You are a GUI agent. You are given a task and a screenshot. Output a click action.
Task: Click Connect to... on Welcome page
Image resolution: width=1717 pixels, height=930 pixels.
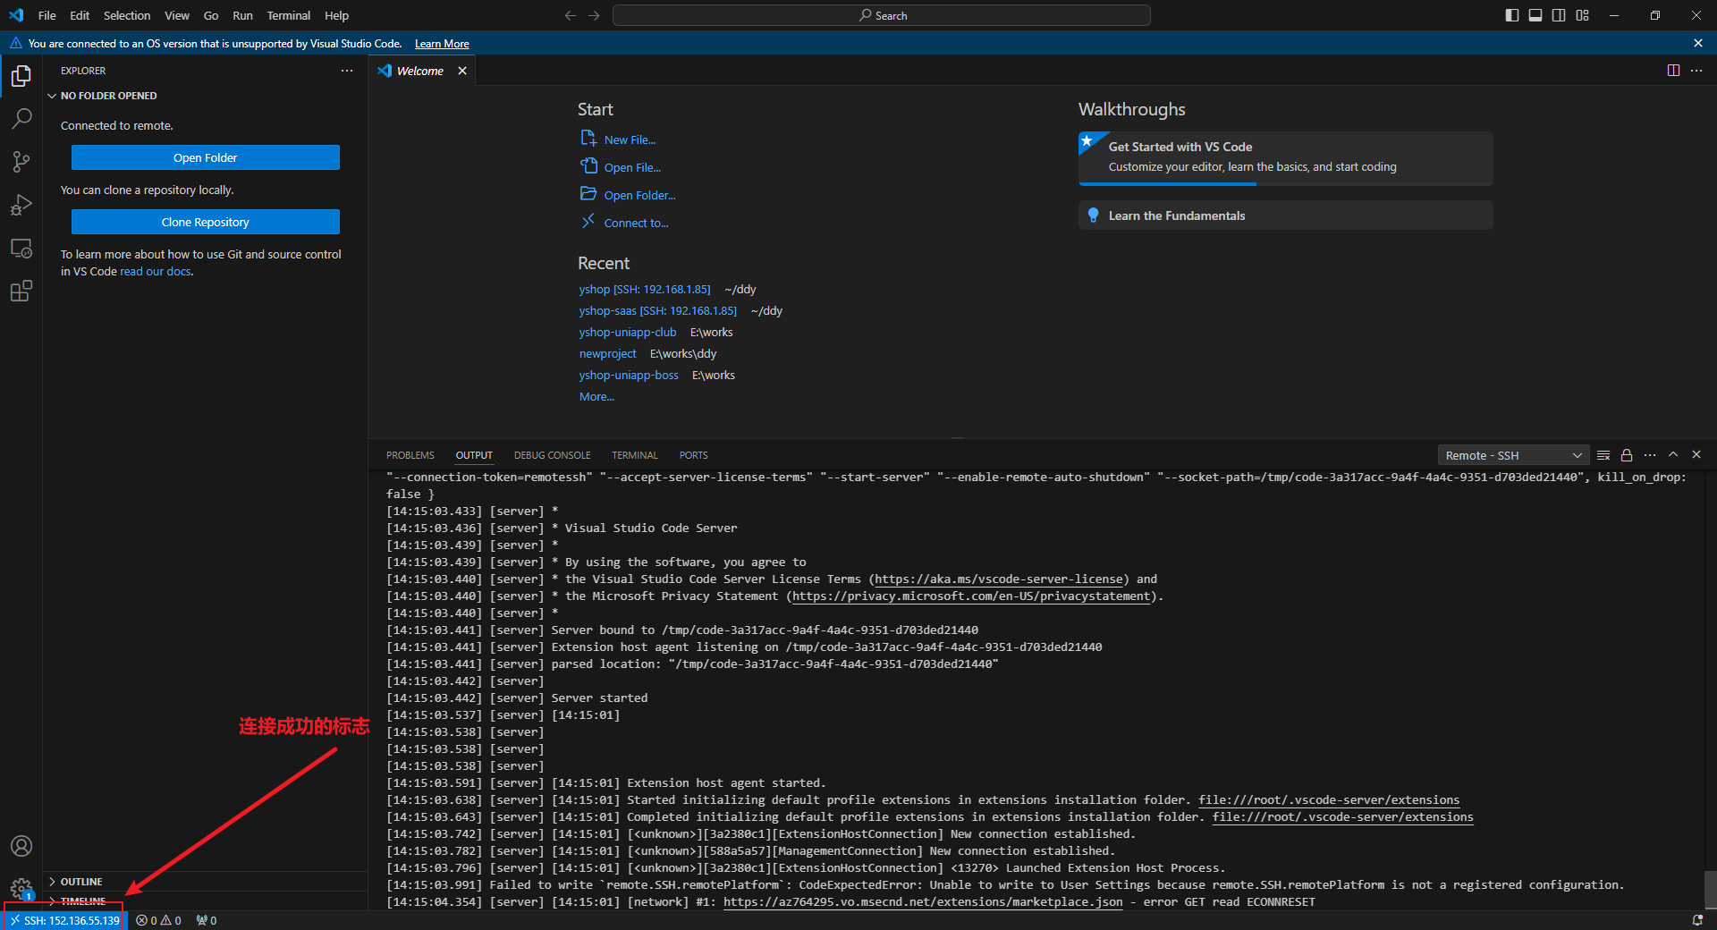636,223
